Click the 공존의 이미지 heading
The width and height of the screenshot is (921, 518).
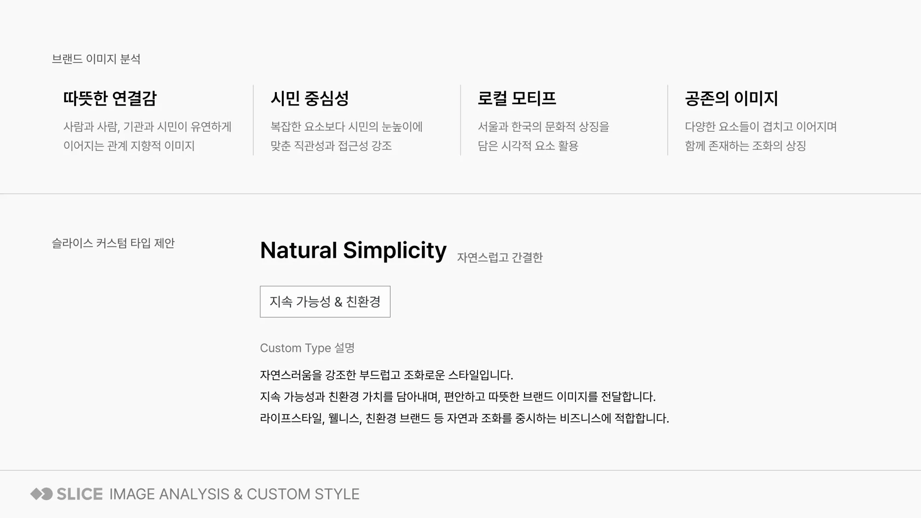[x=731, y=99]
